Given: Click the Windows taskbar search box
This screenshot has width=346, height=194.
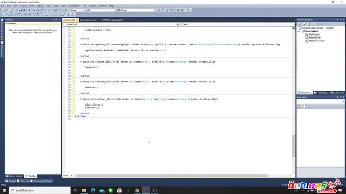Looking at the screenshot, I should pos(39,190).
